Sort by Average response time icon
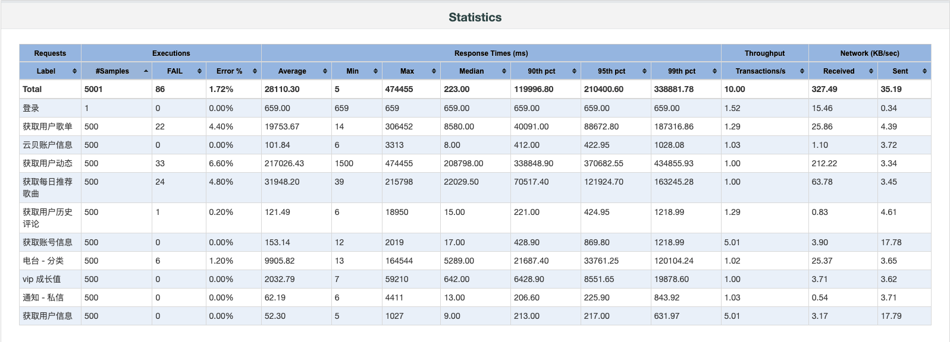The width and height of the screenshot is (950, 342). click(x=325, y=71)
